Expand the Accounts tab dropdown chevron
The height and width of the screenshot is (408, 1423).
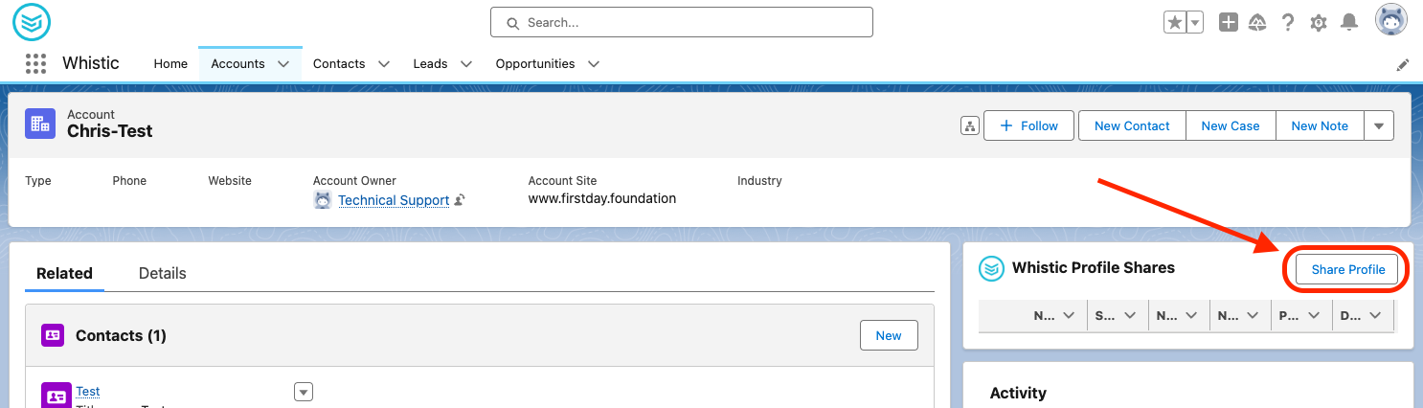point(283,64)
